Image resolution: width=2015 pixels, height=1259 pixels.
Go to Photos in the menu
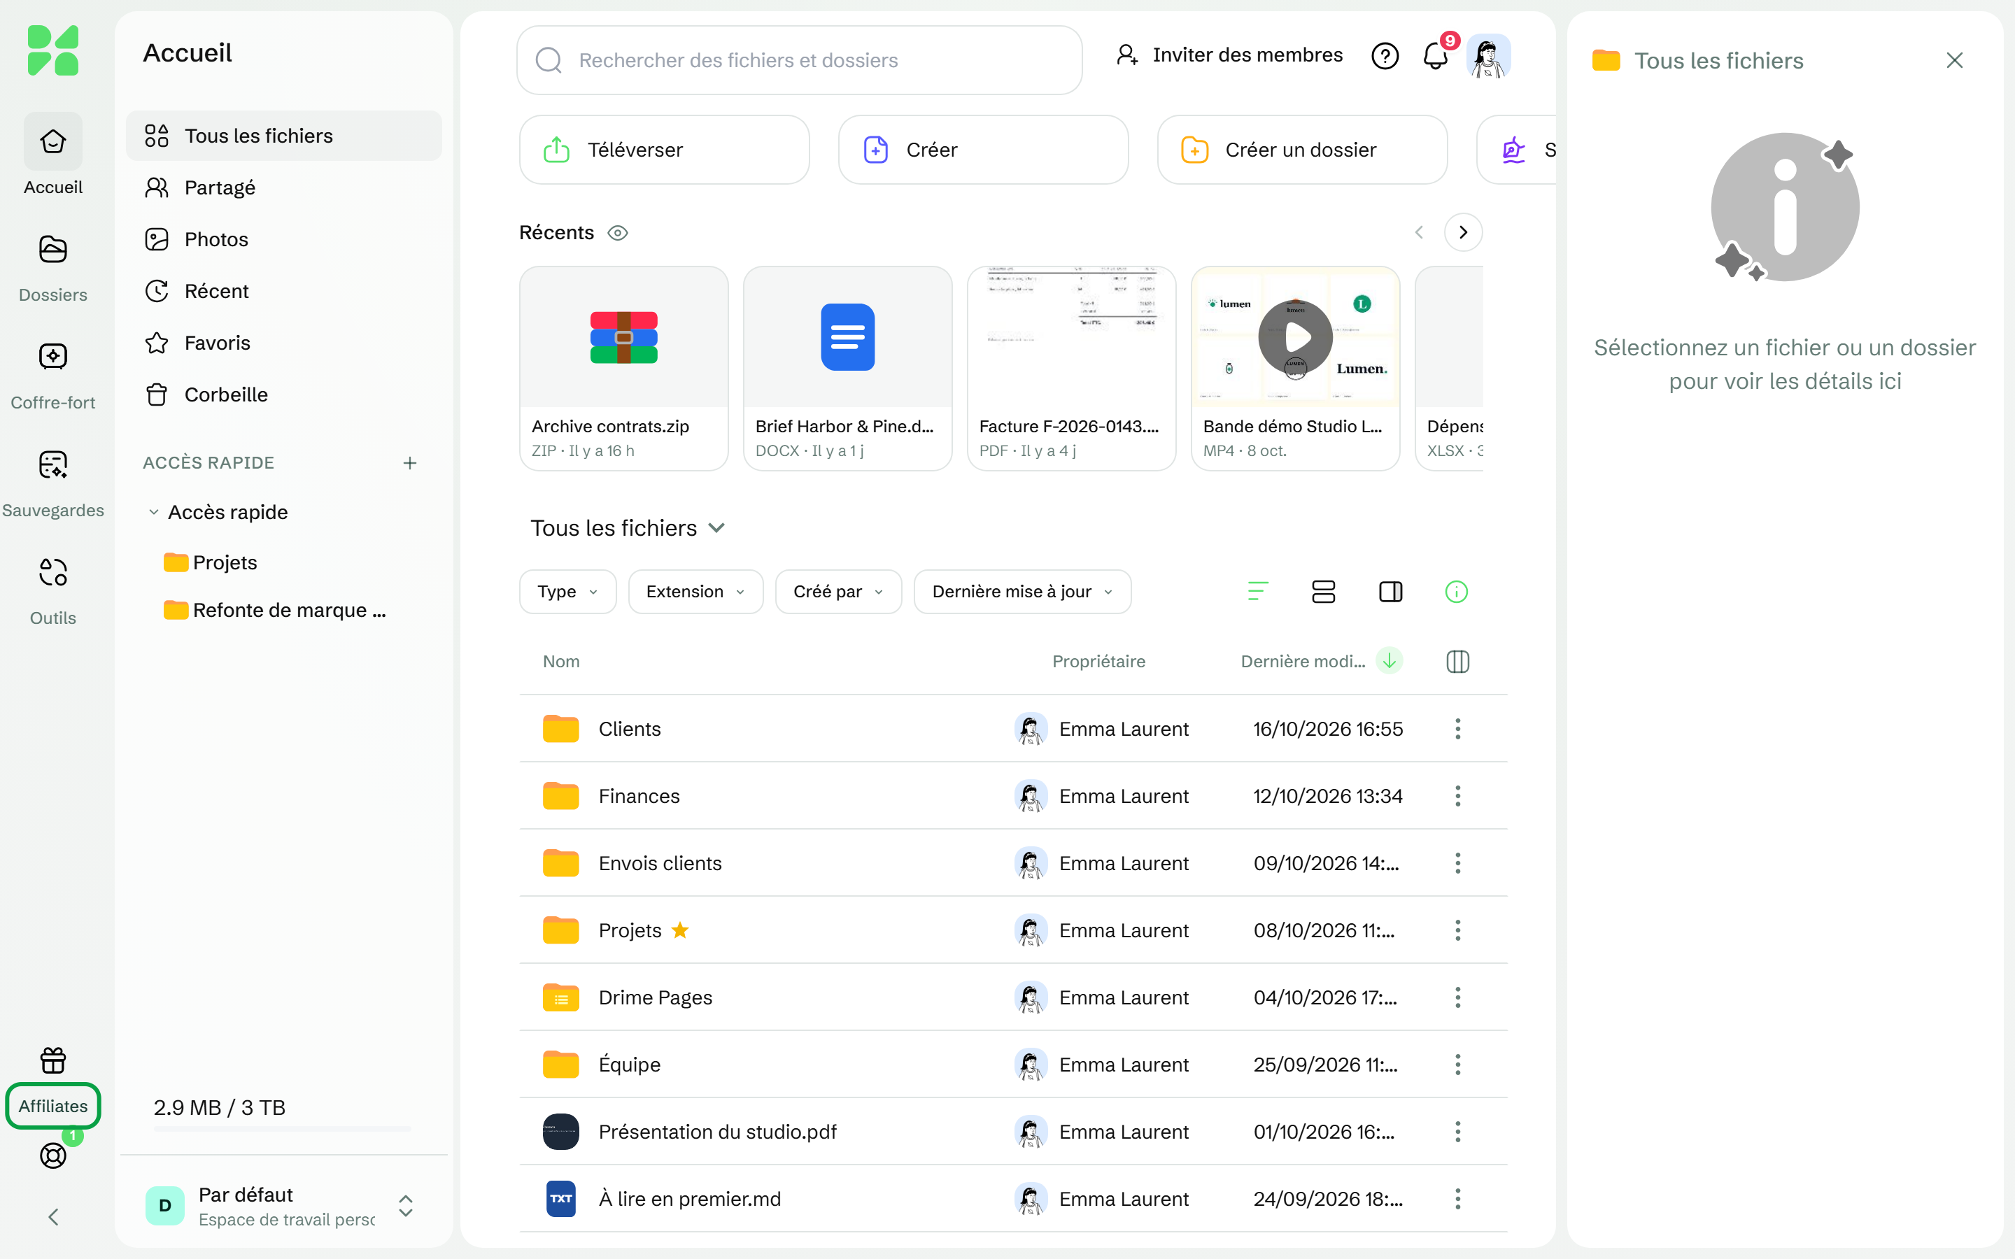point(284,239)
